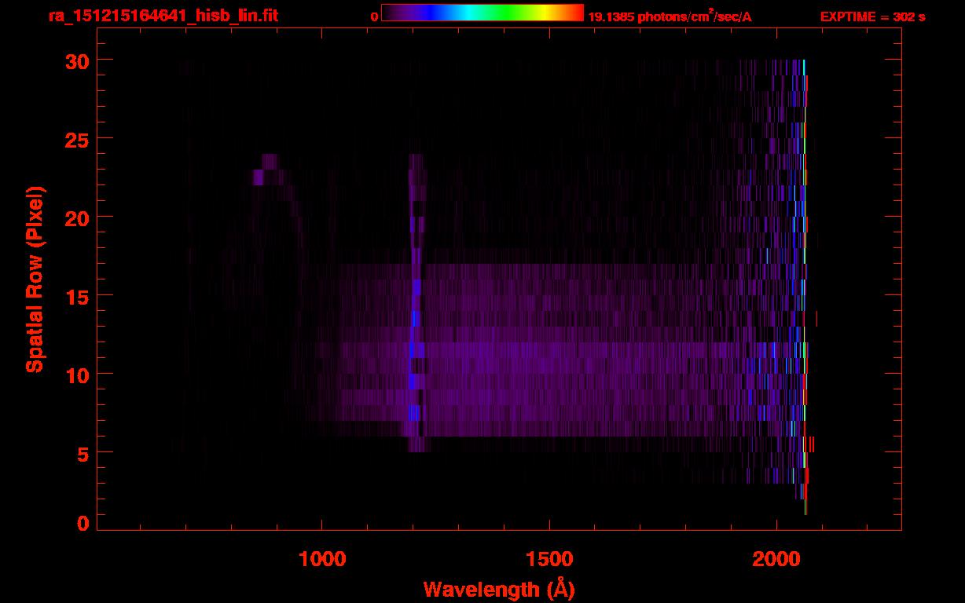Click the filename ra_151215164641_hisb_lin.fit
965x603 pixels.
pyautogui.click(x=163, y=16)
